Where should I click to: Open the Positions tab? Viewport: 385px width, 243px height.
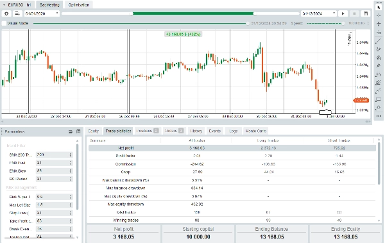coord(148,131)
